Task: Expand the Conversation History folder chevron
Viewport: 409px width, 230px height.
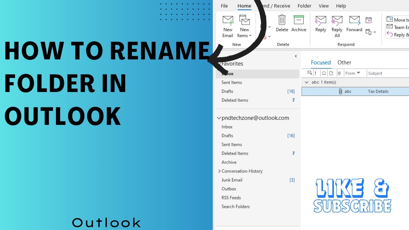Action: click(219, 171)
